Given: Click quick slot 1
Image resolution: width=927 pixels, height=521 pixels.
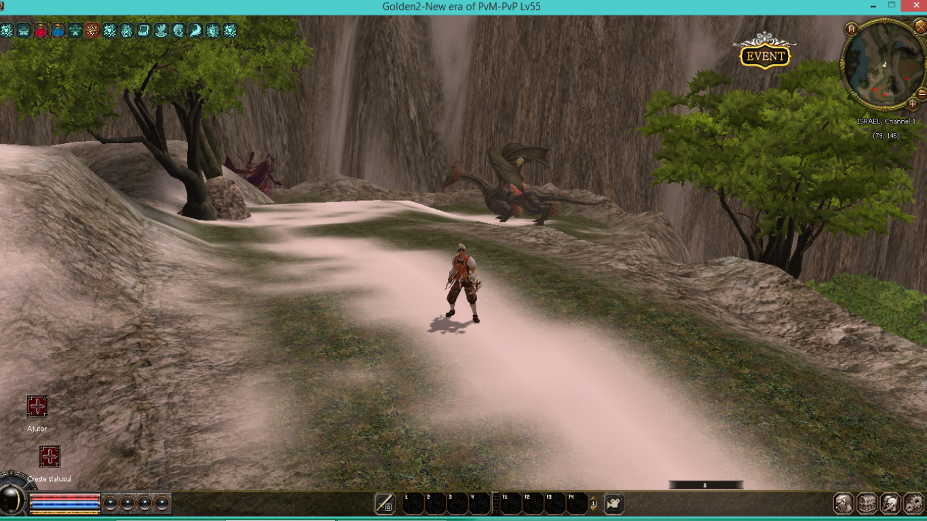Looking at the screenshot, I should click(413, 503).
